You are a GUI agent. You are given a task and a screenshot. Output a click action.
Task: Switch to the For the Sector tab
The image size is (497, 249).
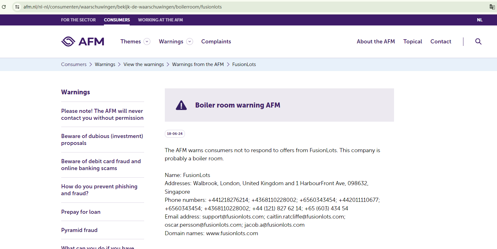[78, 20]
